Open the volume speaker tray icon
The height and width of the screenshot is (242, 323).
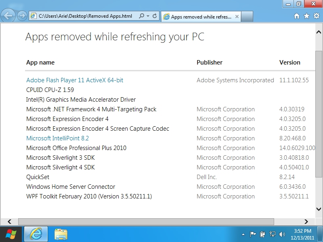pyautogui.click(x=282, y=234)
